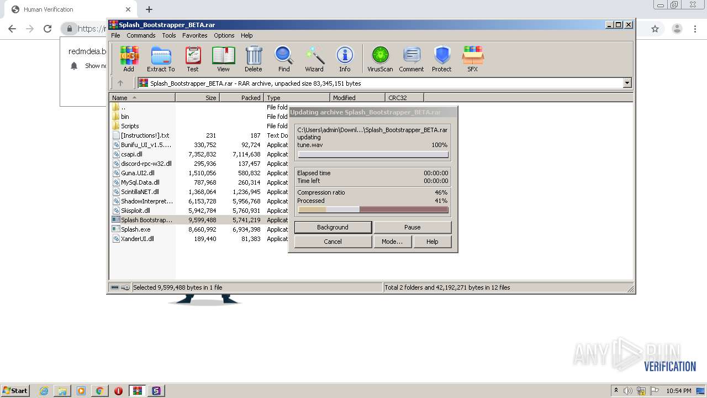707x398 pixels.
Task: Reload the Chrome page
Action: pyautogui.click(x=48, y=29)
